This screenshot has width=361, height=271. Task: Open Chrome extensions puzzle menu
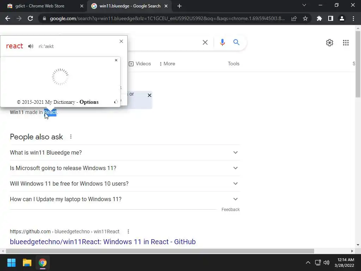tap(319, 18)
